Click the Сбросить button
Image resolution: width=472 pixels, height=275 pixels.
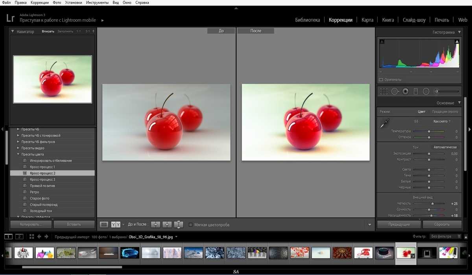(x=442, y=224)
